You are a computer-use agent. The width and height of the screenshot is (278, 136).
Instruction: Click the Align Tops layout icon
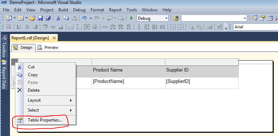[45, 27]
